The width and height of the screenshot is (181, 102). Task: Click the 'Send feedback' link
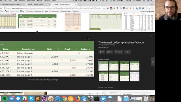pyautogui.click(x=109, y=87)
